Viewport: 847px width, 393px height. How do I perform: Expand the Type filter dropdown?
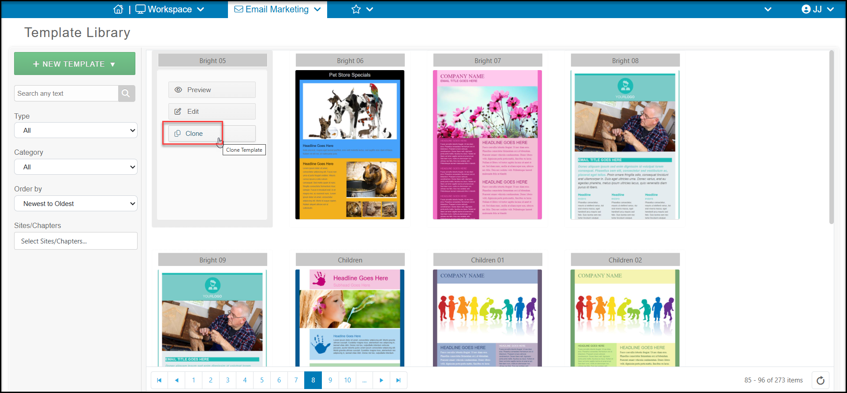(x=76, y=131)
